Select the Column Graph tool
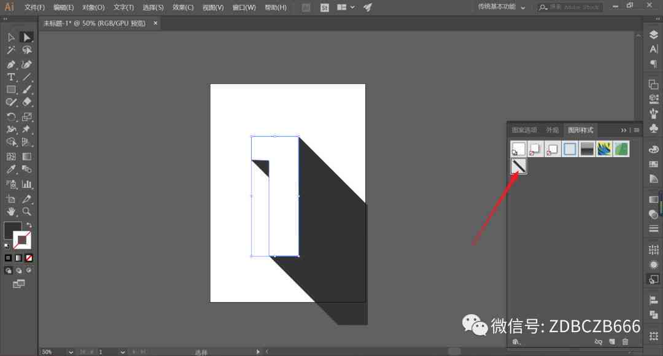This screenshot has height=356, width=663. (26, 184)
